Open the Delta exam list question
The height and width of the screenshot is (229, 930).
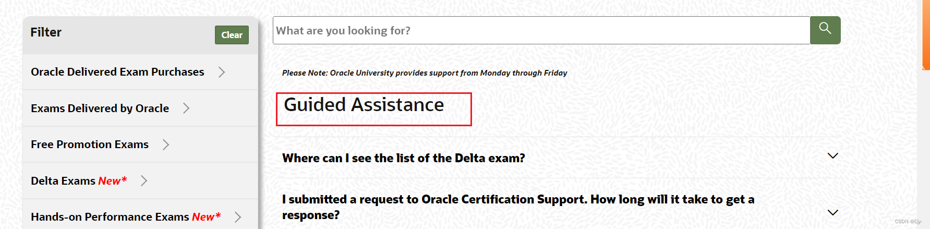coord(403,158)
